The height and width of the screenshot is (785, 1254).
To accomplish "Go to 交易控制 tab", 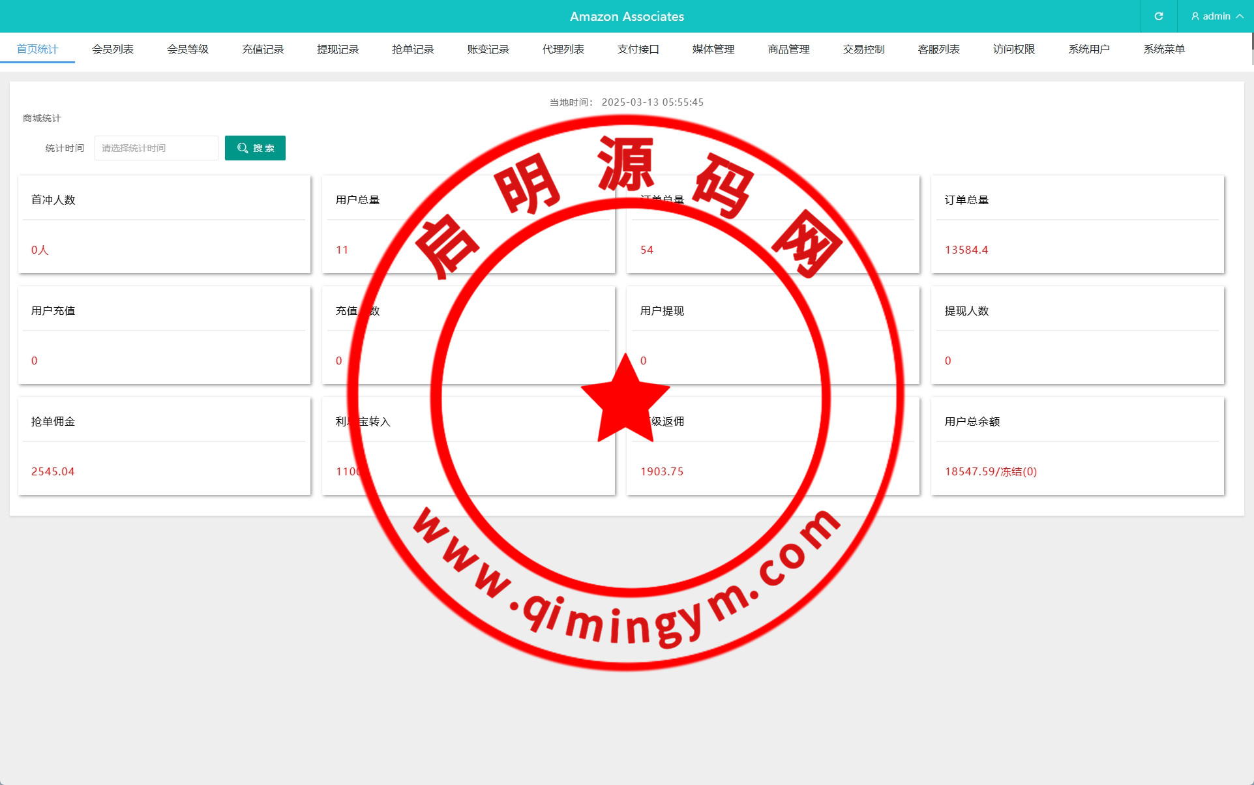I will [863, 50].
